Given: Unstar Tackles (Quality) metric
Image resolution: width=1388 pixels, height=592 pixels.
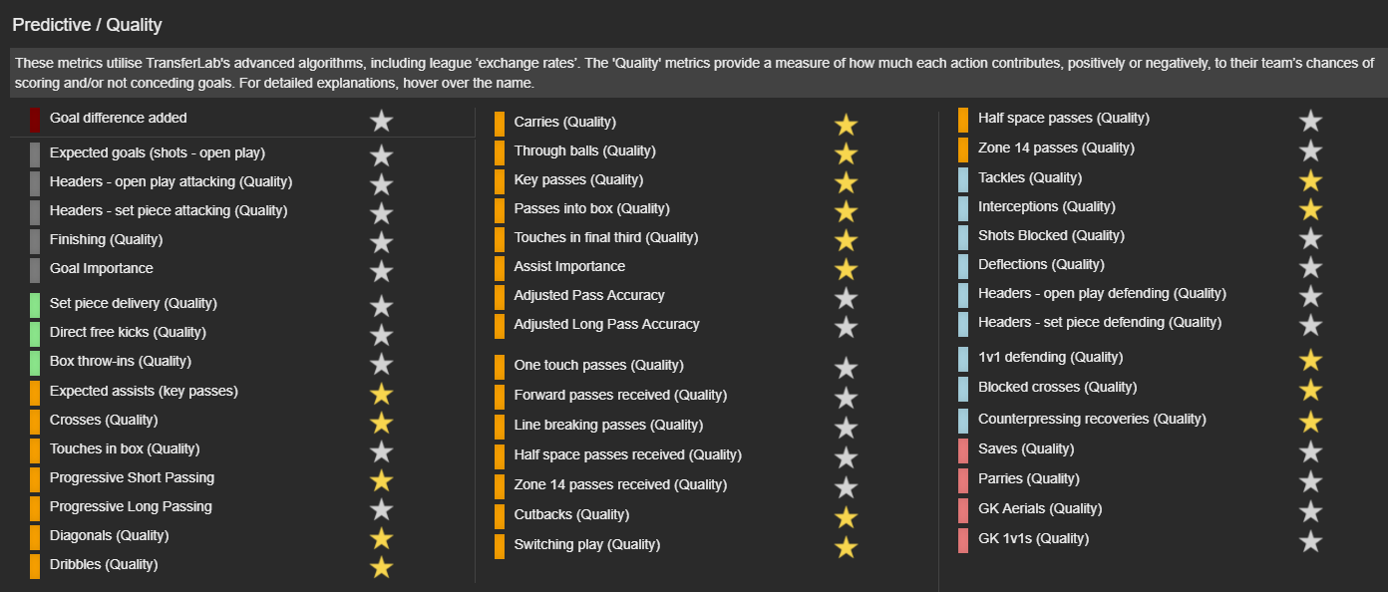Looking at the screenshot, I should [x=1310, y=181].
